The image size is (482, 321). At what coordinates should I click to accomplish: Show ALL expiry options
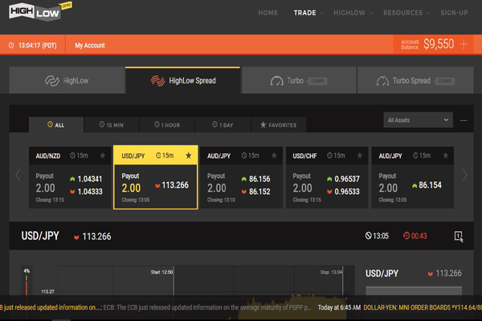point(56,124)
